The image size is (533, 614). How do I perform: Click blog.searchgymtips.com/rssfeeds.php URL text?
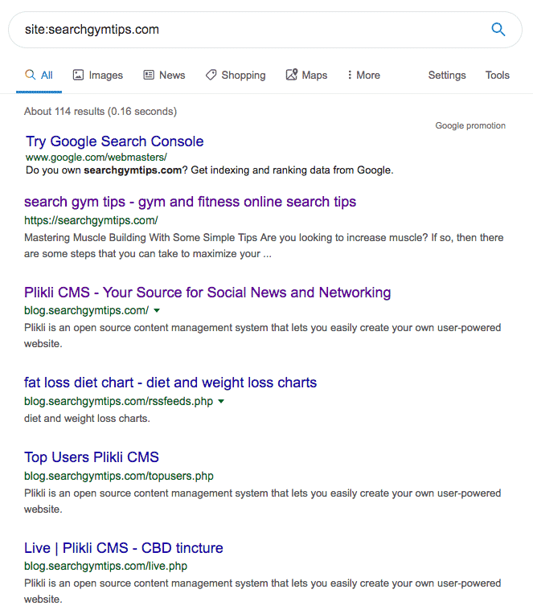click(119, 401)
